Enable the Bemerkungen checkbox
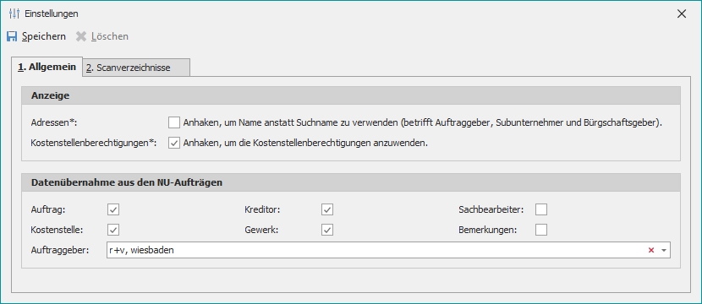Screen dimensions: 702x304 click(541, 230)
